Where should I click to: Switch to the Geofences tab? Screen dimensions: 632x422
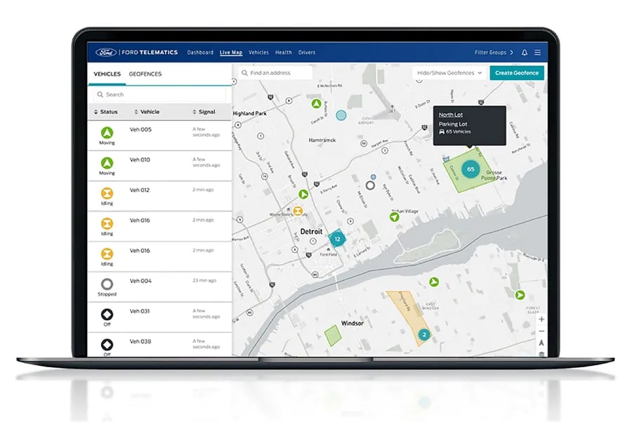pyautogui.click(x=145, y=74)
